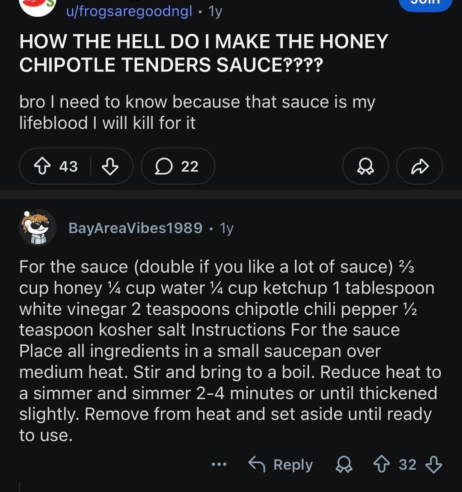This screenshot has width=462, height=492.
Task: Tap the post title about honey chipotle sauce
Action: [x=204, y=53]
